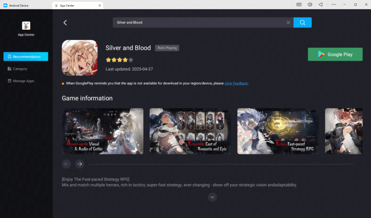Close the emulator window
Viewport: 371px width, 218px height.
click(366, 5)
